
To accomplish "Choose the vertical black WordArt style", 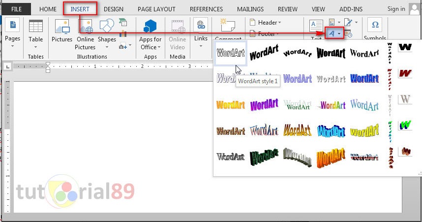I will tap(390, 53).
